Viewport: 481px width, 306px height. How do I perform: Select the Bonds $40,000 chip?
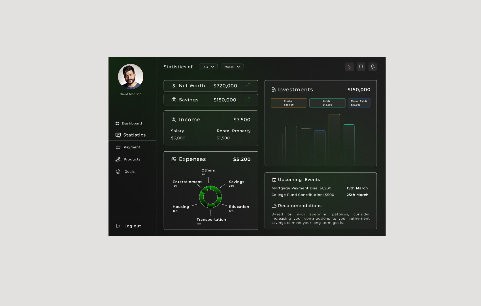327,103
